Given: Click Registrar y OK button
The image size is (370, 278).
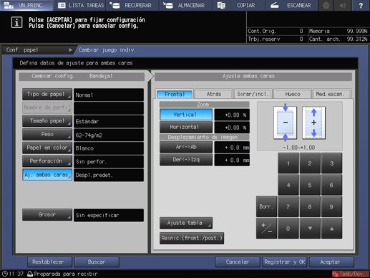Looking at the screenshot, I should 285,262.
